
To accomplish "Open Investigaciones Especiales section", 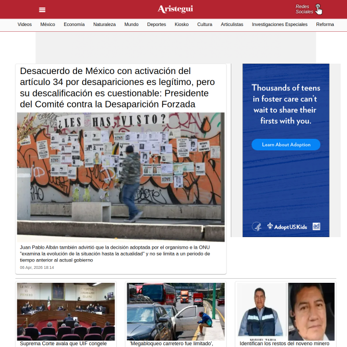I will [x=279, y=24].
